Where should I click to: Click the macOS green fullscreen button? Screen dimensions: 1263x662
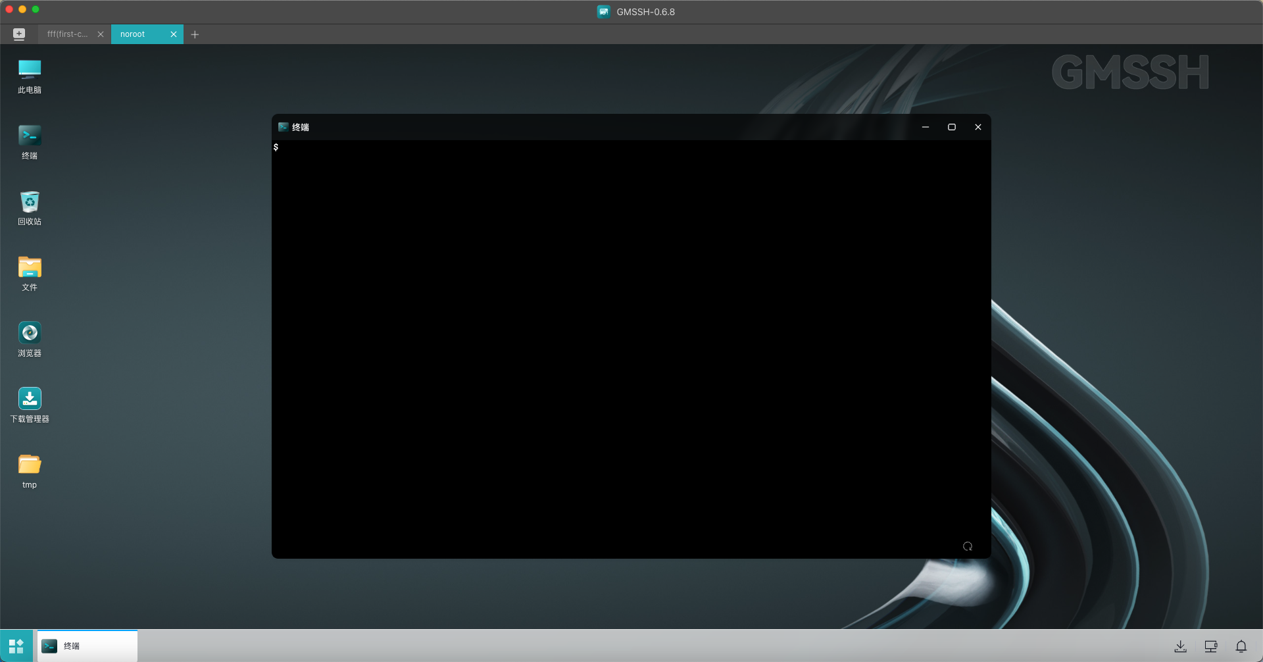tap(36, 9)
